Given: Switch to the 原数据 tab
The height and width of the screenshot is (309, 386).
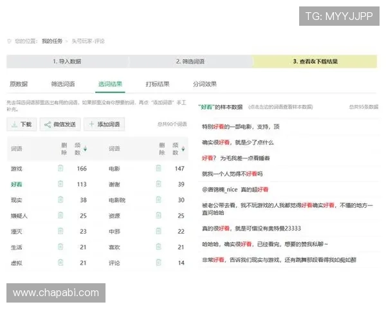Looking at the screenshot, I should point(19,84).
